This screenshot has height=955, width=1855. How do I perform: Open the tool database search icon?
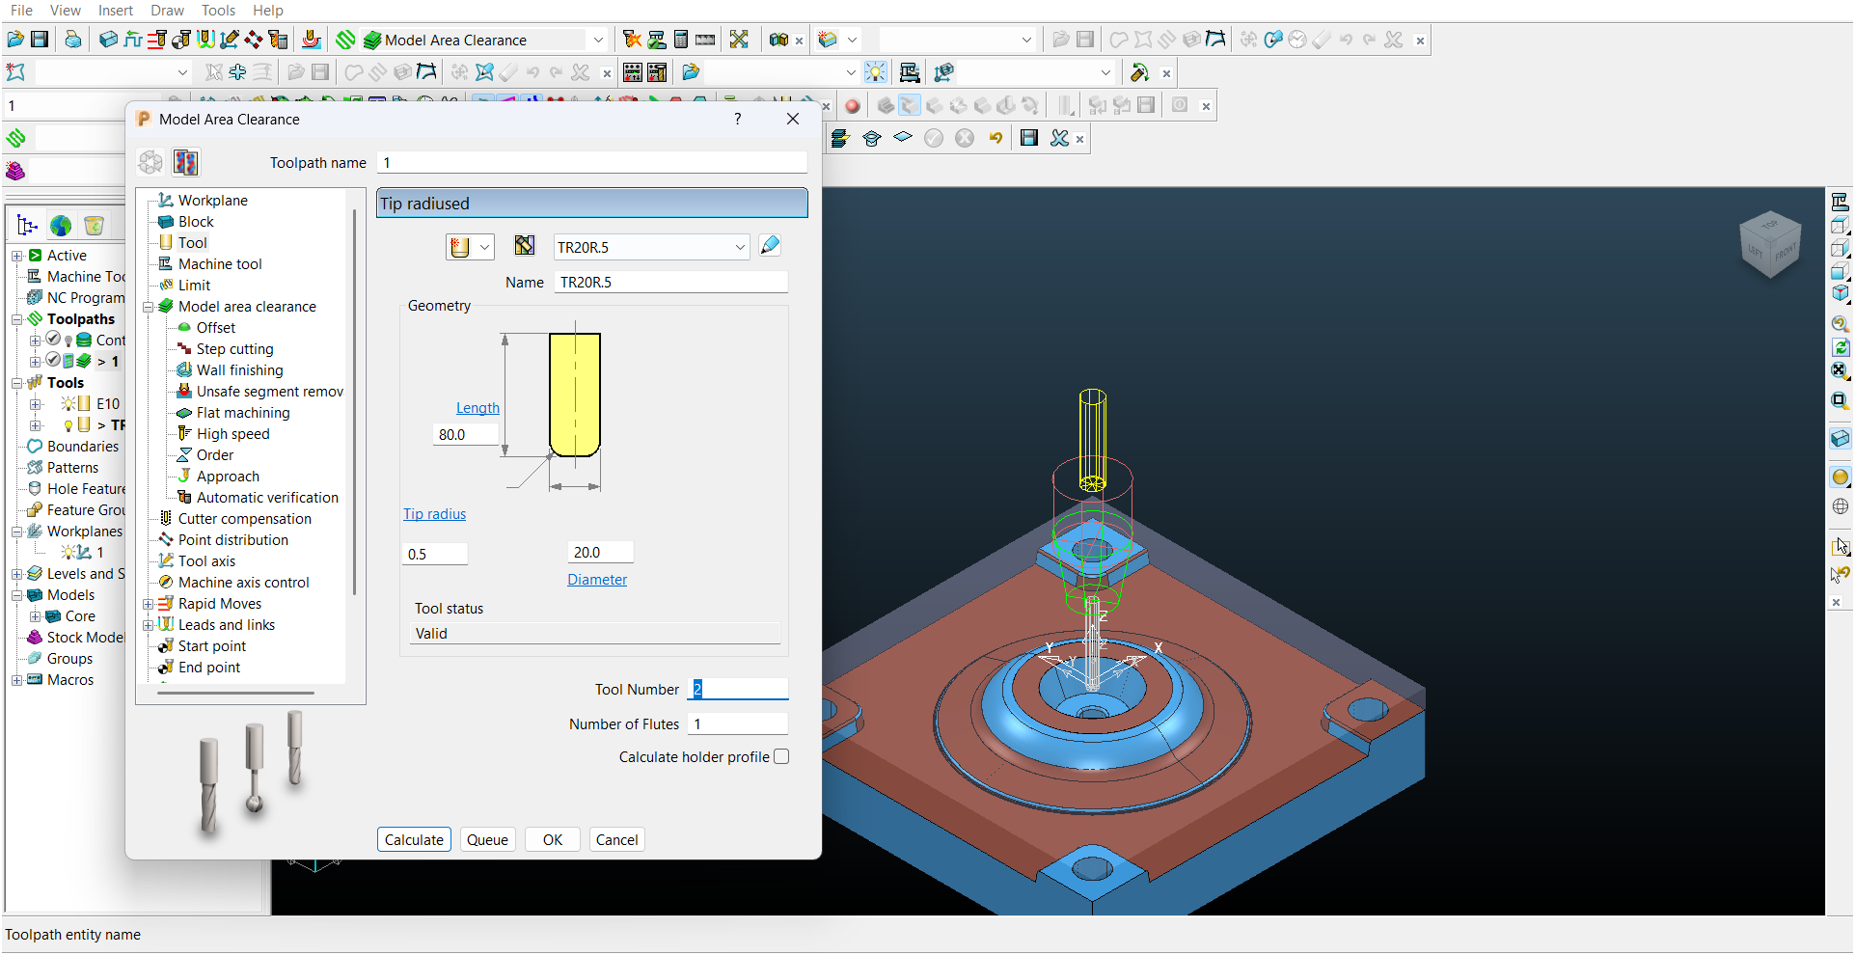(524, 246)
